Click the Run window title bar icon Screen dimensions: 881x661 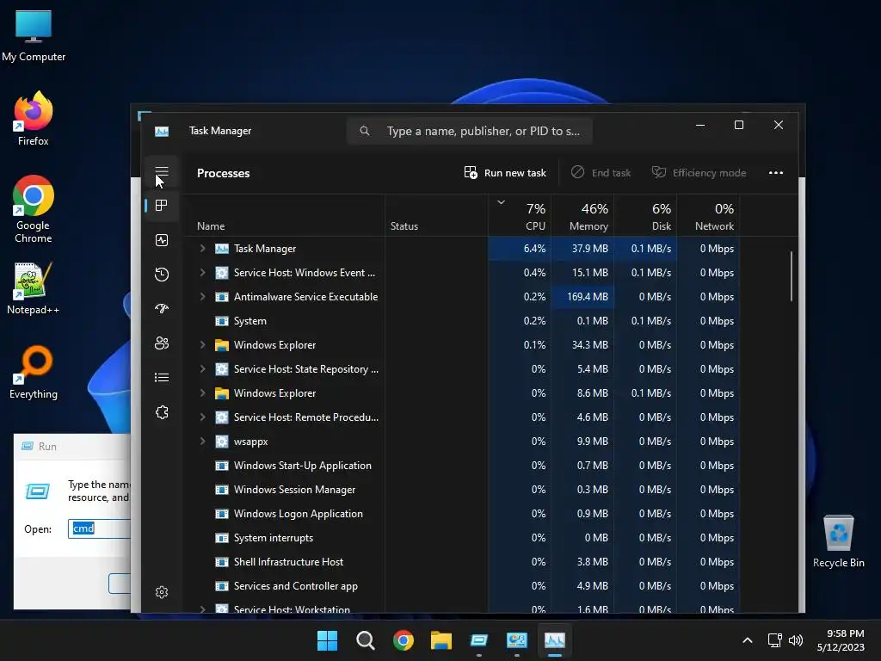point(27,447)
